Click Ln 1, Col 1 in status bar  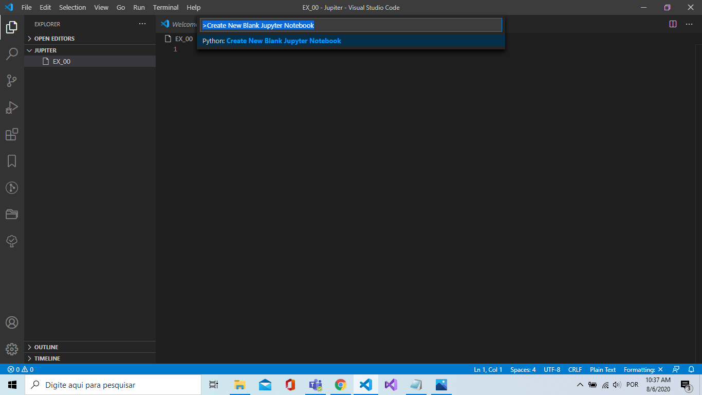488,369
